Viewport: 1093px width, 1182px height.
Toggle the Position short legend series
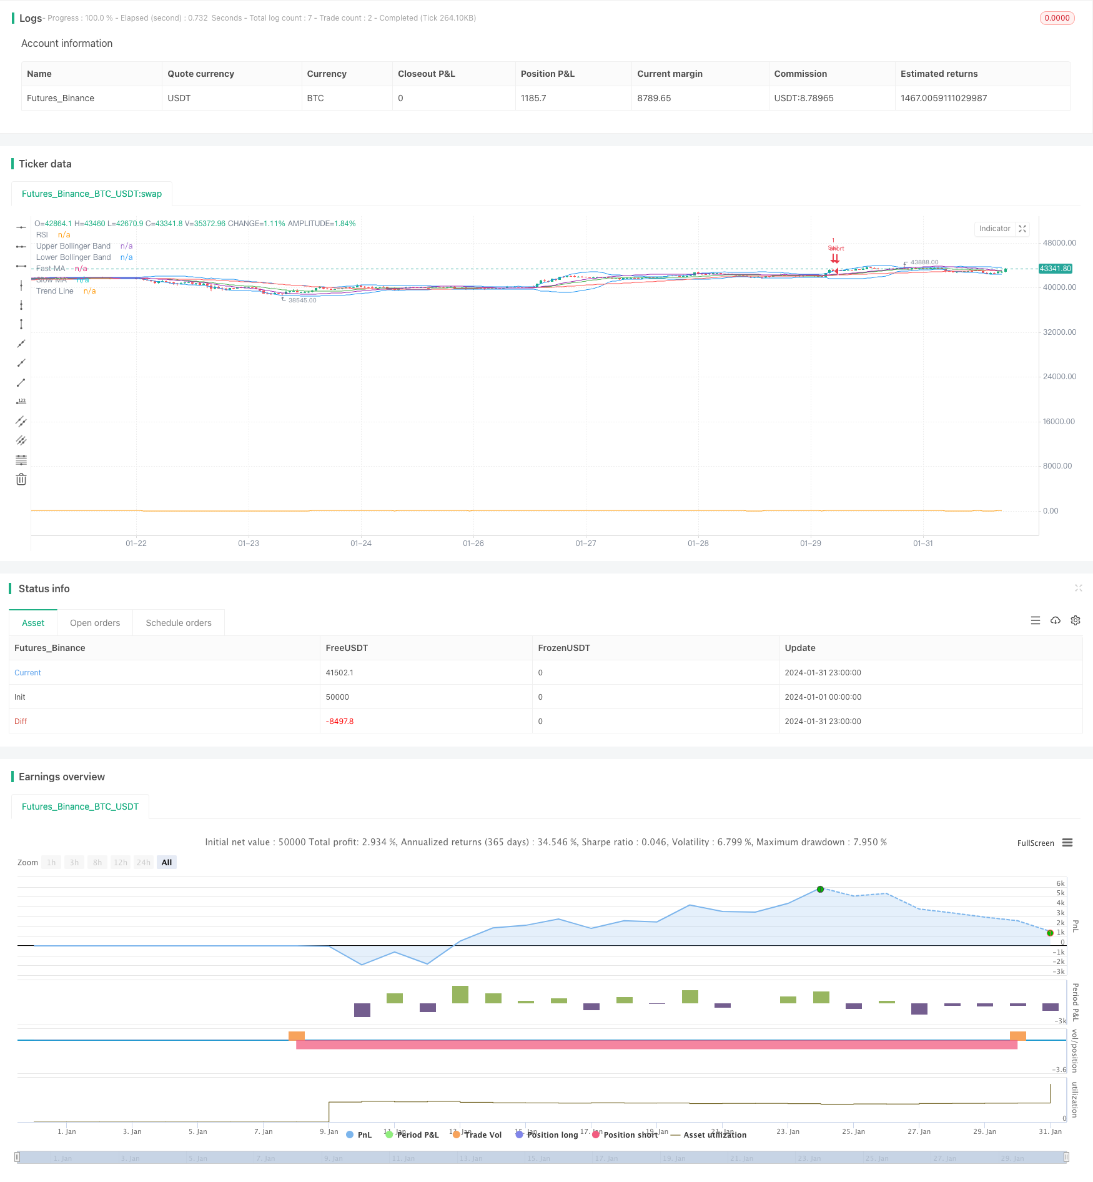pyautogui.click(x=625, y=1135)
